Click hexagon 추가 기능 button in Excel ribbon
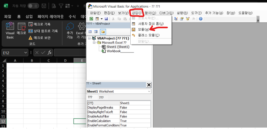Screen dimensions: 267x129 tap(70, 31)
